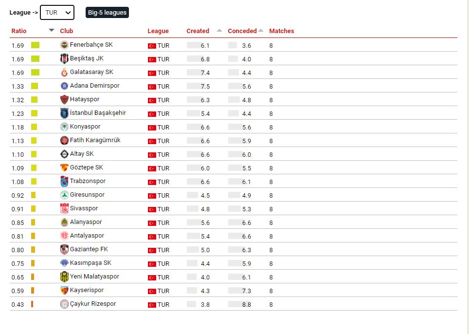Click the Turkish flag in Hatayspor row
Image resolution: width=469 pixels, height=334 pixels.
pos(152,100)
